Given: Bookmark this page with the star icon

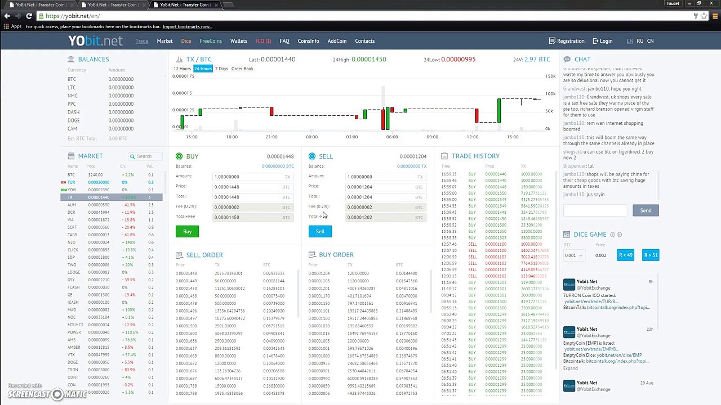Looking at the screenshot, I should (x=704, y=16).
